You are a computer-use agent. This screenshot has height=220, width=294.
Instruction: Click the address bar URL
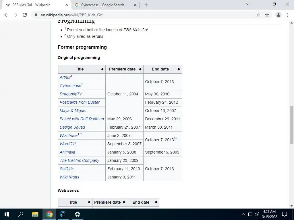coord(72,15)
